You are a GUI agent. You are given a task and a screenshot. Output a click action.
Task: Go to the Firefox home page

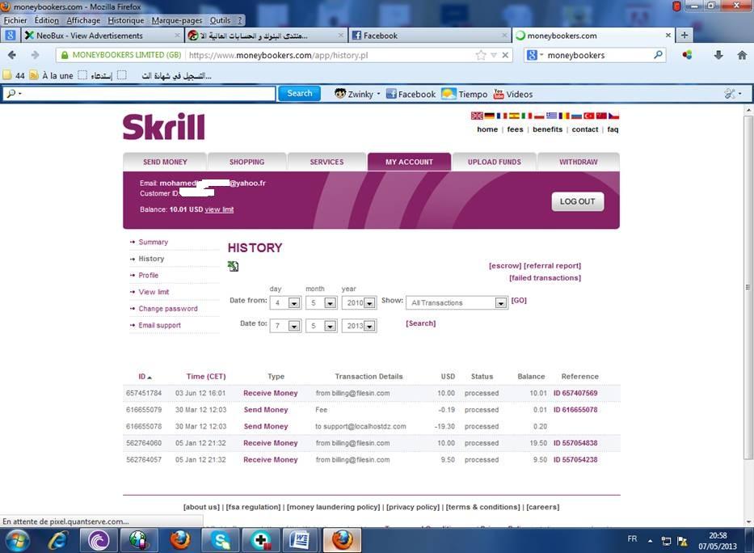742,55
